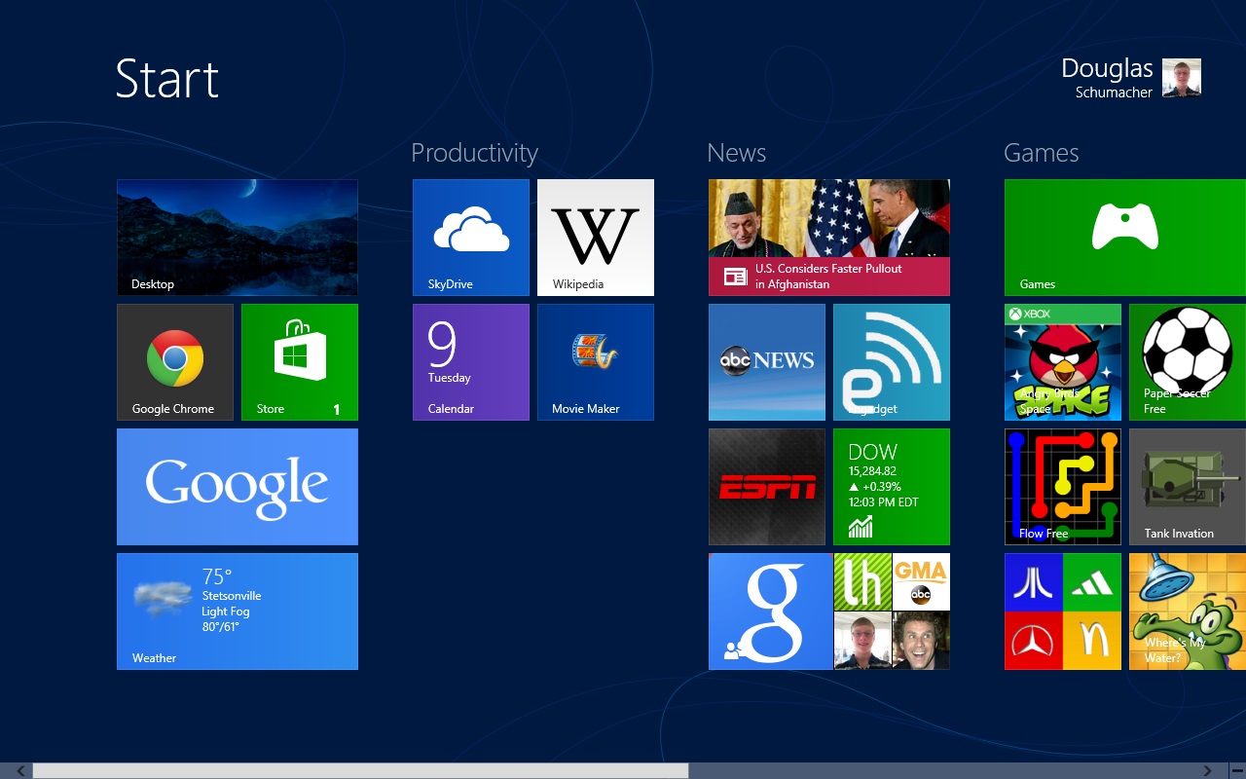
Task: Open the blue Google Search g tile
Action: pos(771,612)
